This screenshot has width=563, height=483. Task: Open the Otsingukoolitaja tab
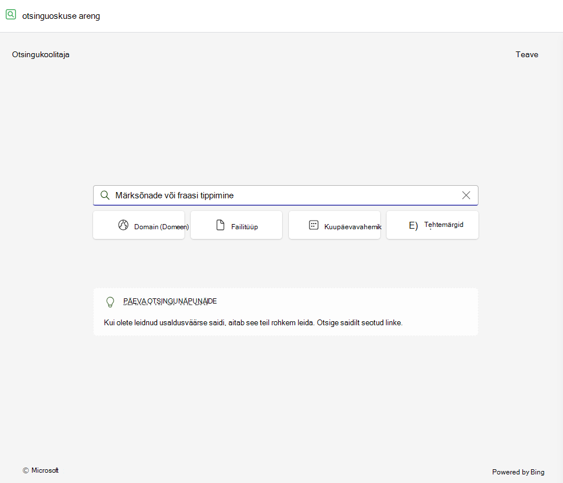coord(41,55)
